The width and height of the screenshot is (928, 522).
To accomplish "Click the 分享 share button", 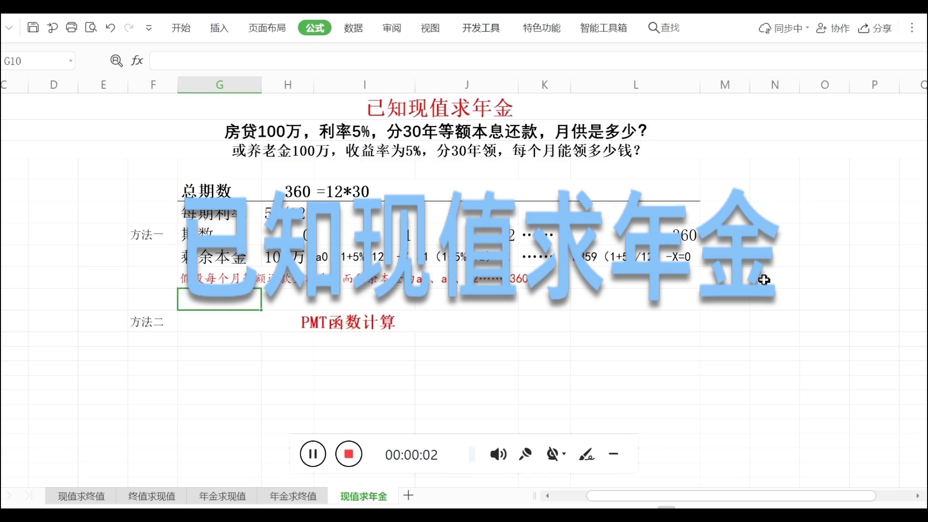I will point(875,29).
